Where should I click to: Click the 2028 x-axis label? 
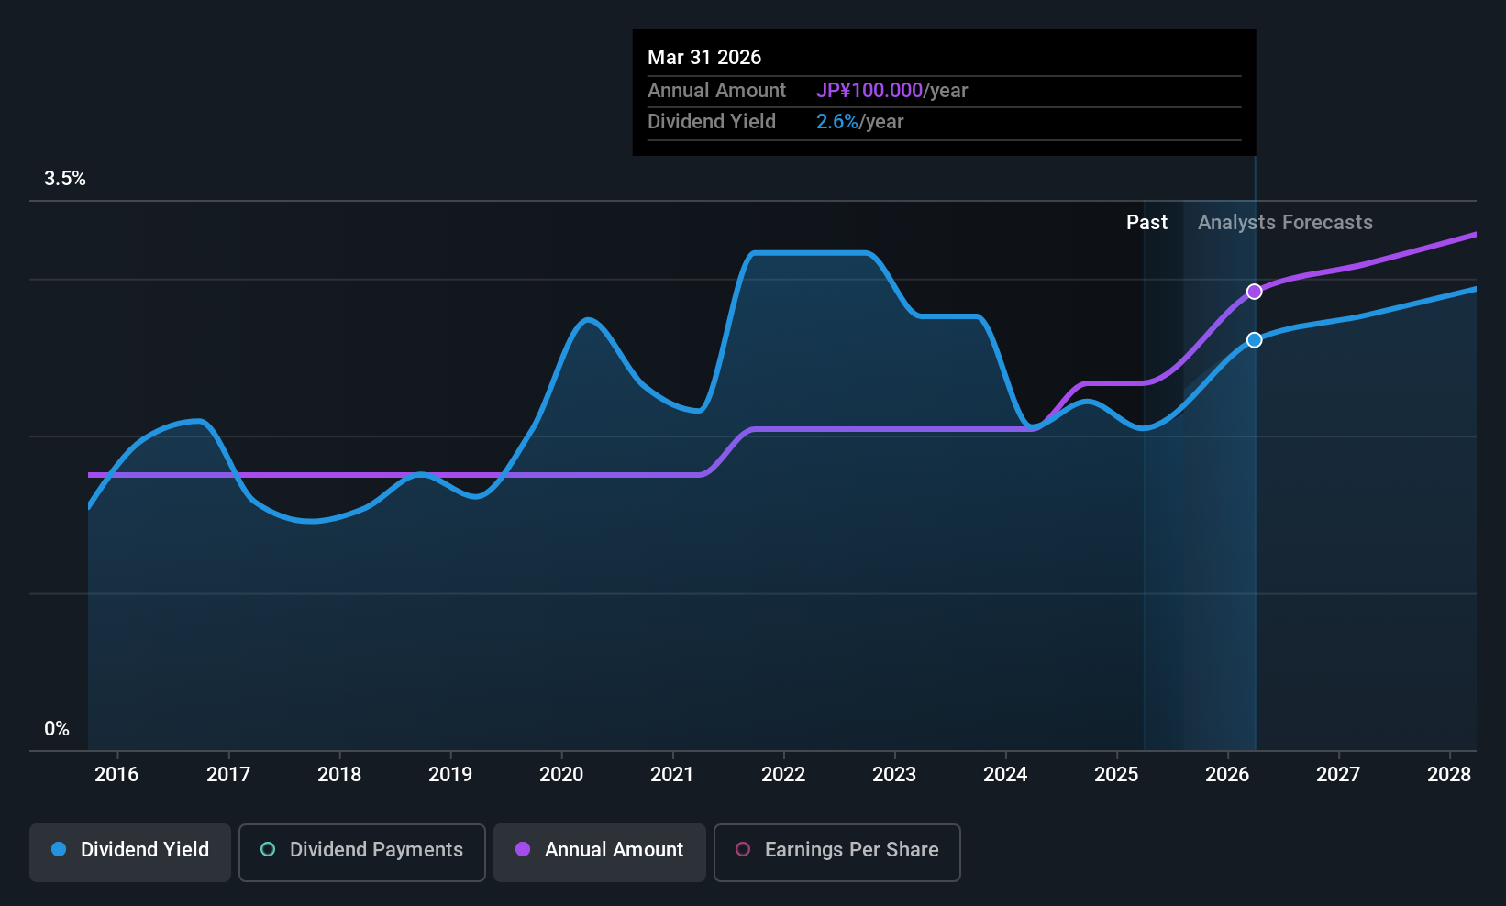click(1449, 775)
